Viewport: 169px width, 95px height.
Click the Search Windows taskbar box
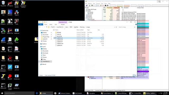pyautogui.click(x=19, y=93)
